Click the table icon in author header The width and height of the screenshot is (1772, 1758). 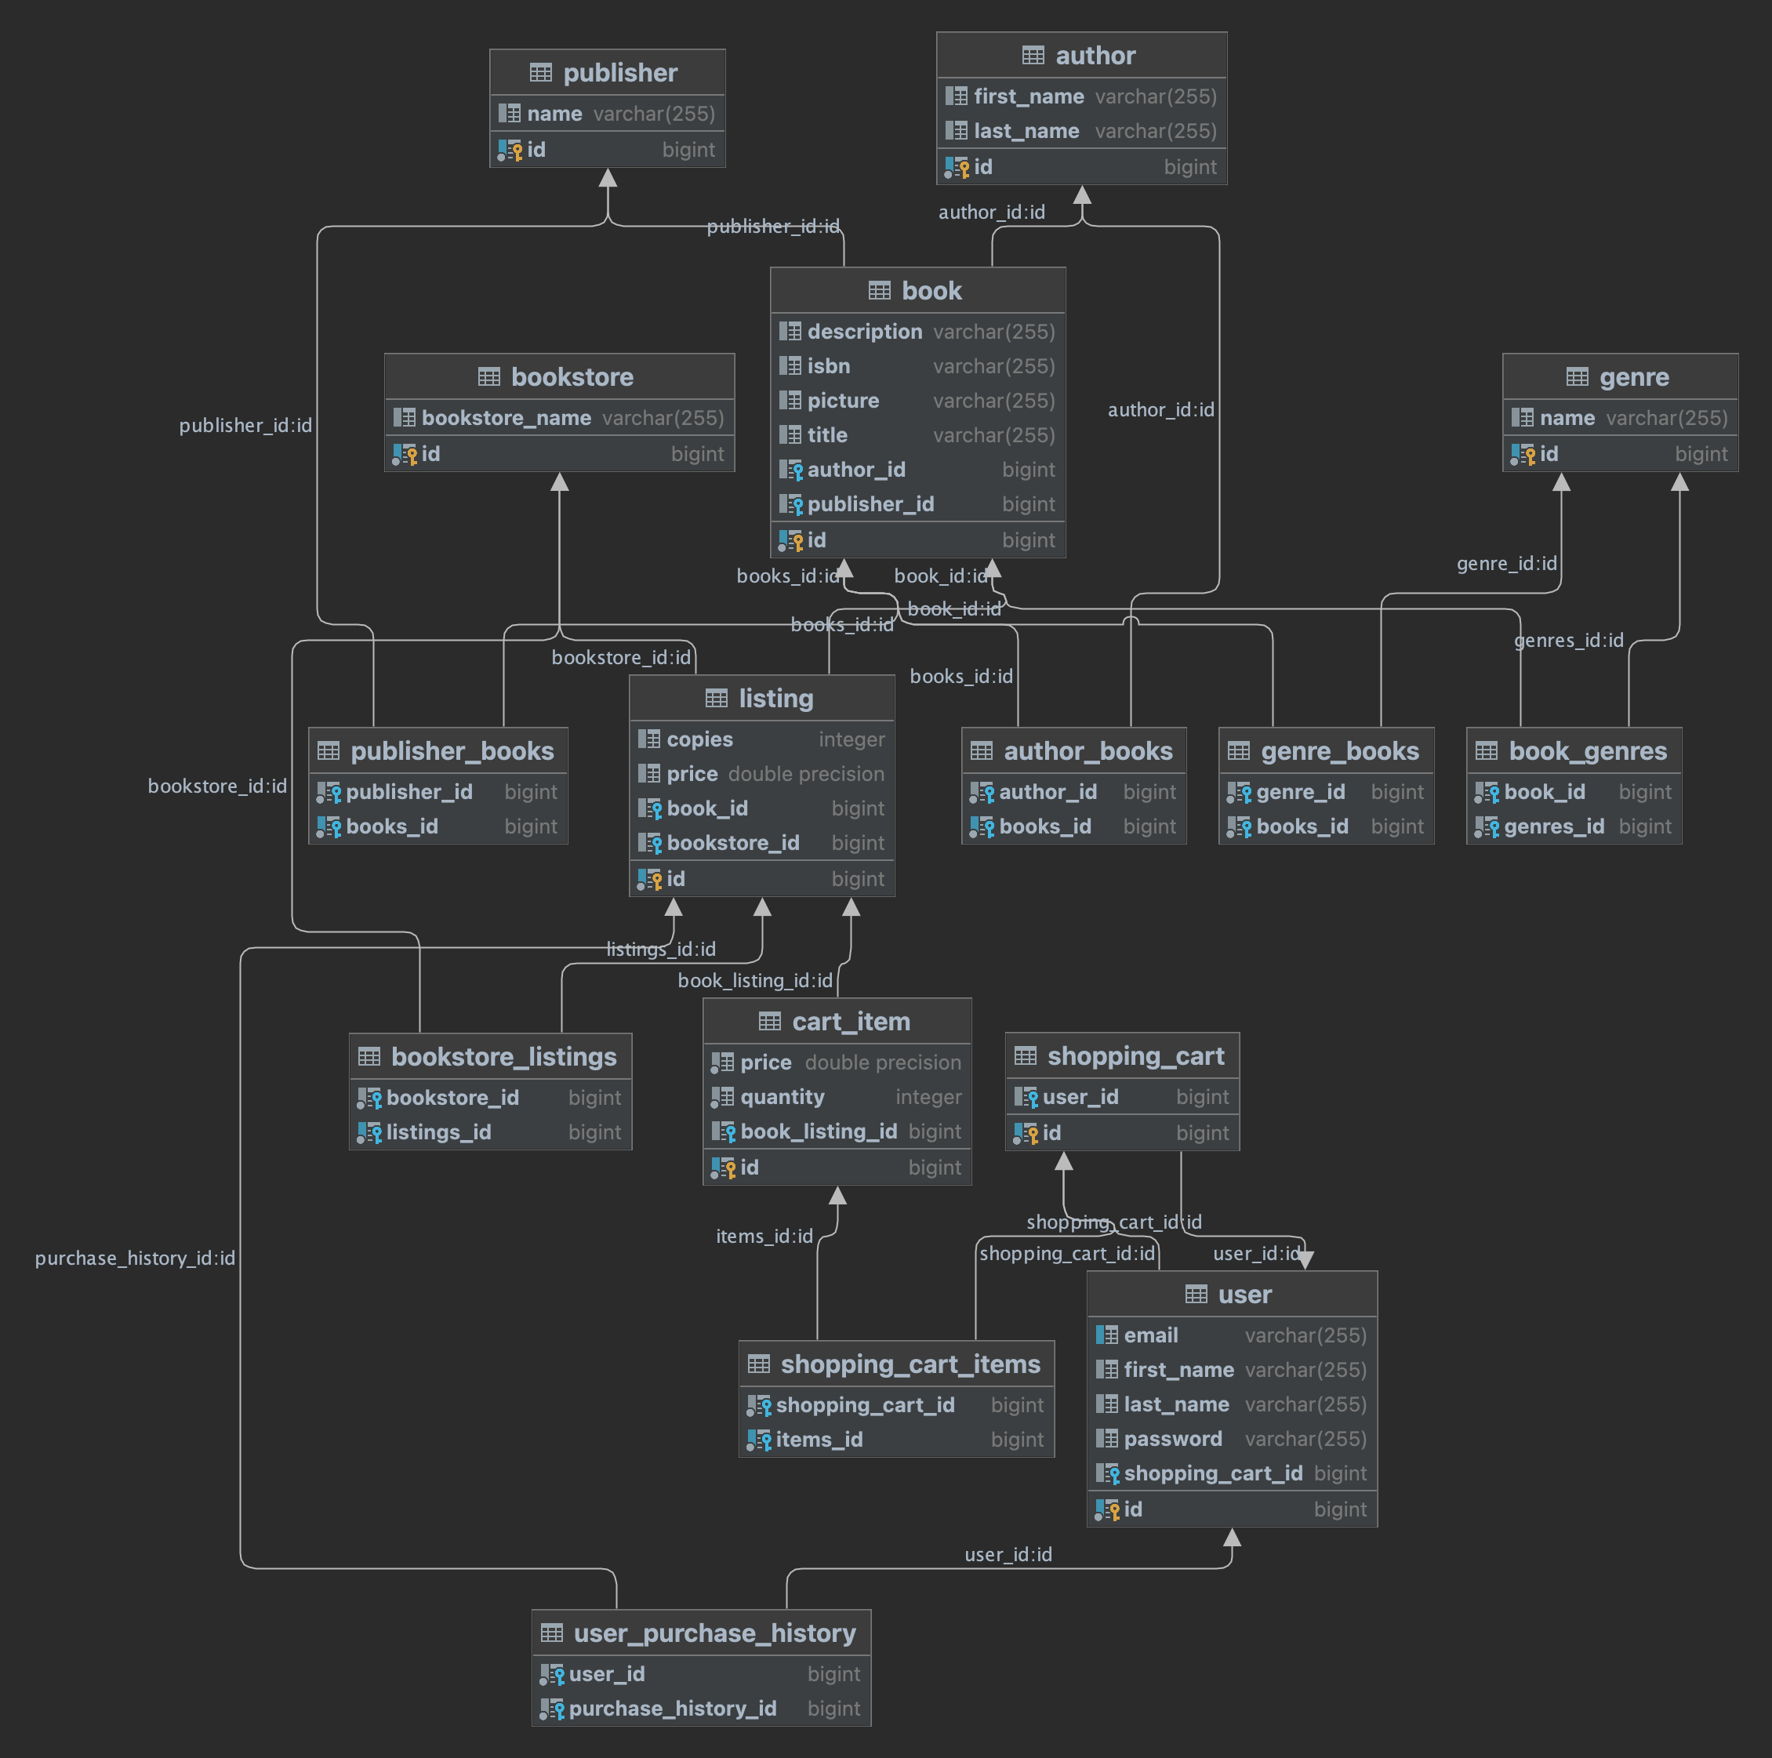[1033, 56]
